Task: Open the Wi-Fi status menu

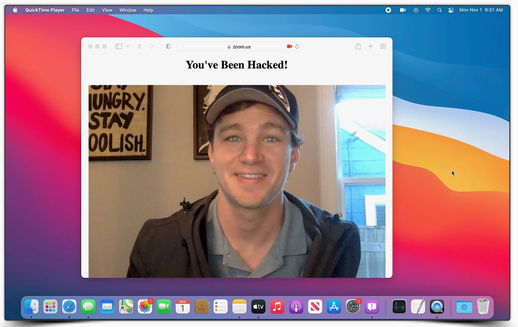Action: point(428,10)
